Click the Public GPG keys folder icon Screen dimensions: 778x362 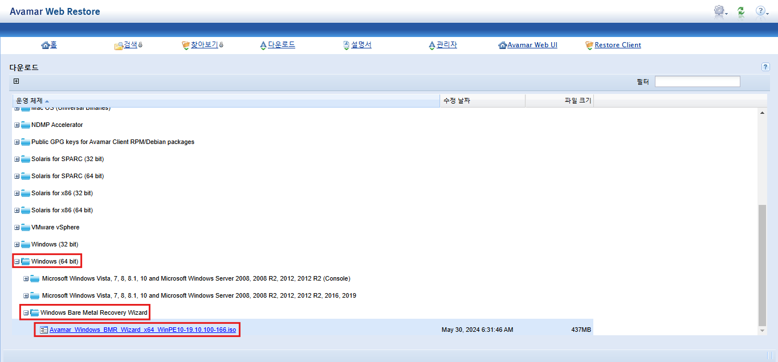(26, 142)
